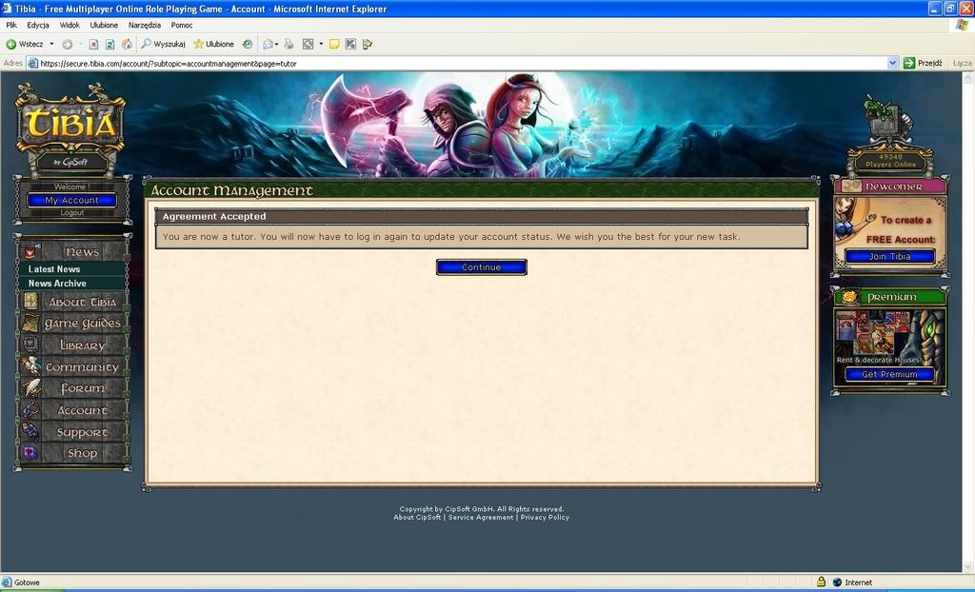The height and width of the screenshot is (592, 975).
Task: Open Latest News link
Action: pos(54,269)
